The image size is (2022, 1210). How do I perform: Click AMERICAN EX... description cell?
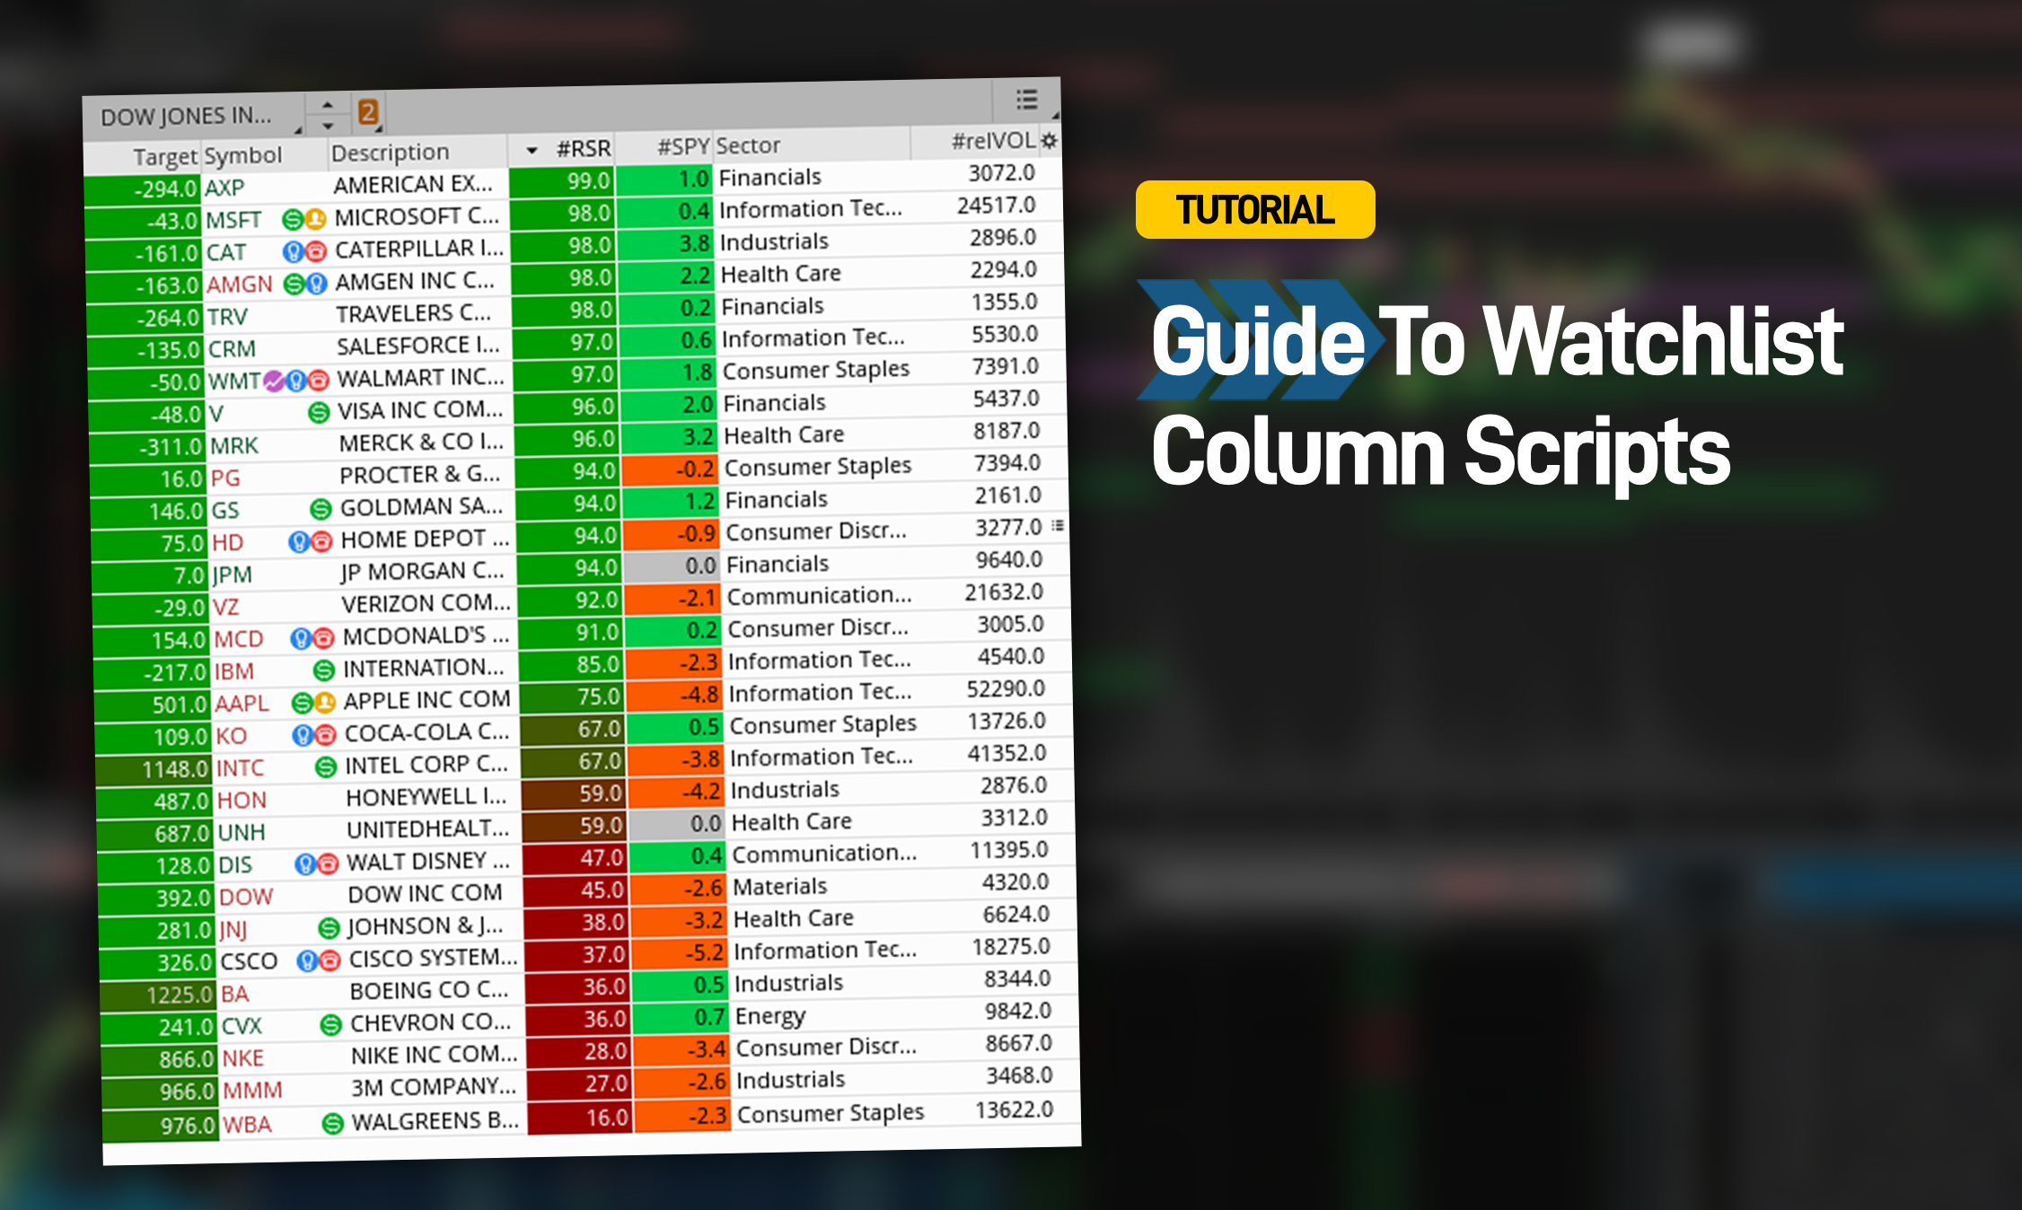[413, 185]
